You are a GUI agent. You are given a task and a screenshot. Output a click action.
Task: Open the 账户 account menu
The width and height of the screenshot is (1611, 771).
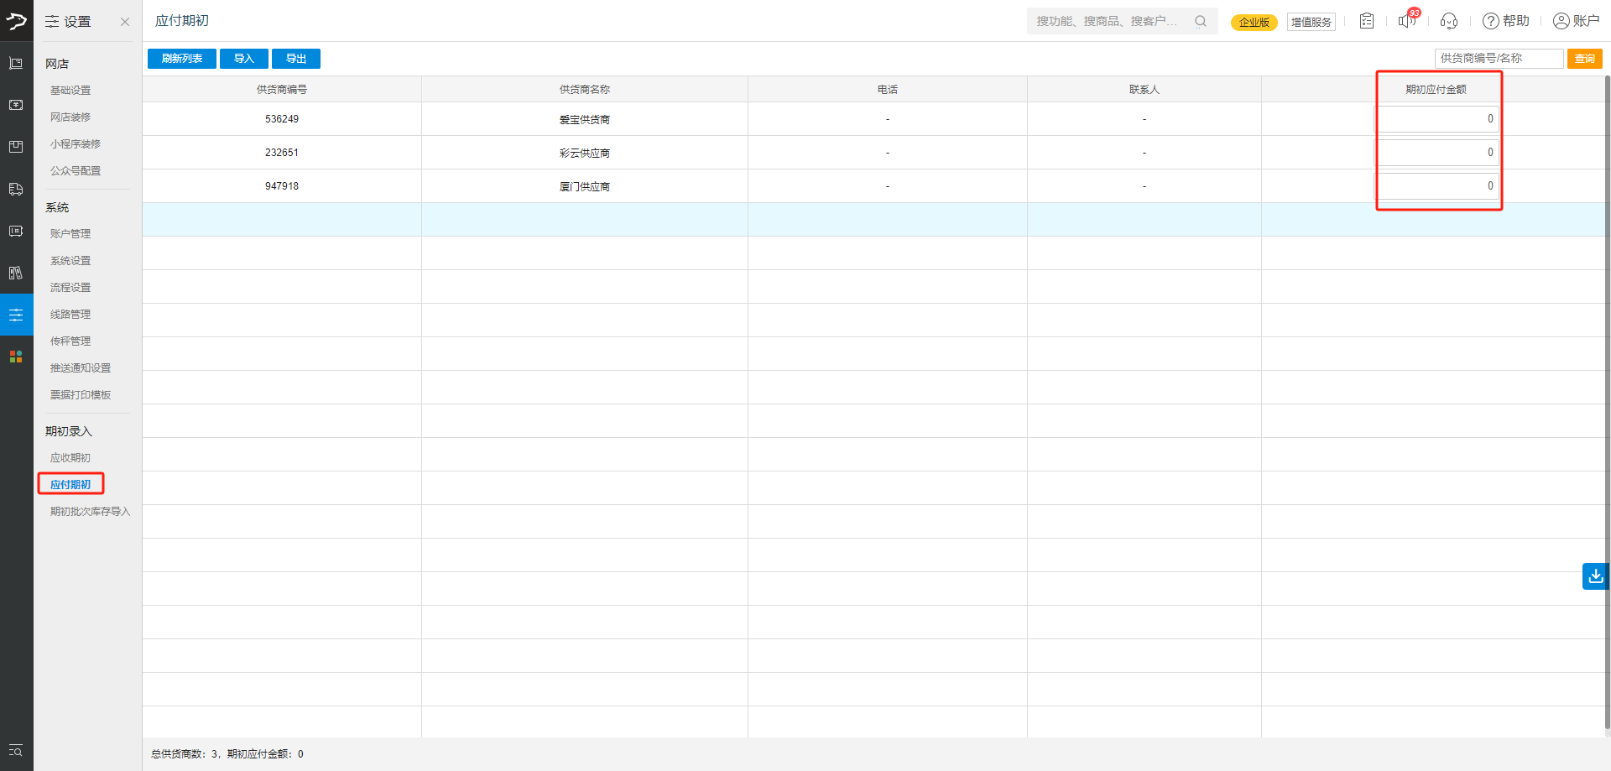(1576, 21)
